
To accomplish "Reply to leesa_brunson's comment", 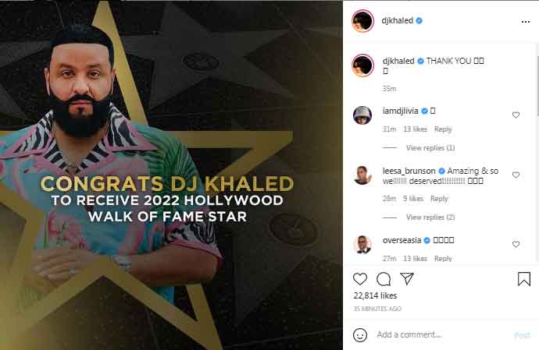I will [439, 199].
